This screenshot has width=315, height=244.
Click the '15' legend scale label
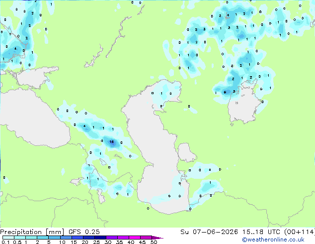point(74,242)
